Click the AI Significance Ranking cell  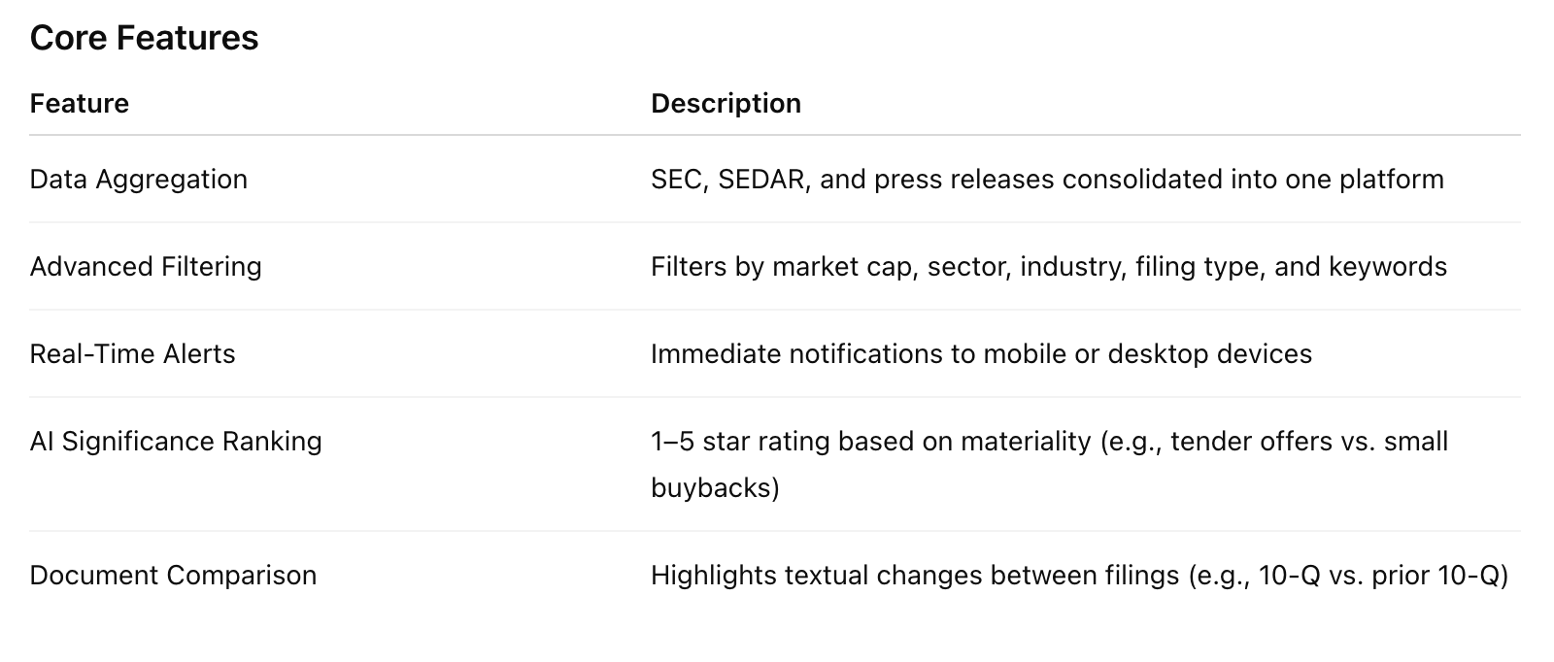176,442
